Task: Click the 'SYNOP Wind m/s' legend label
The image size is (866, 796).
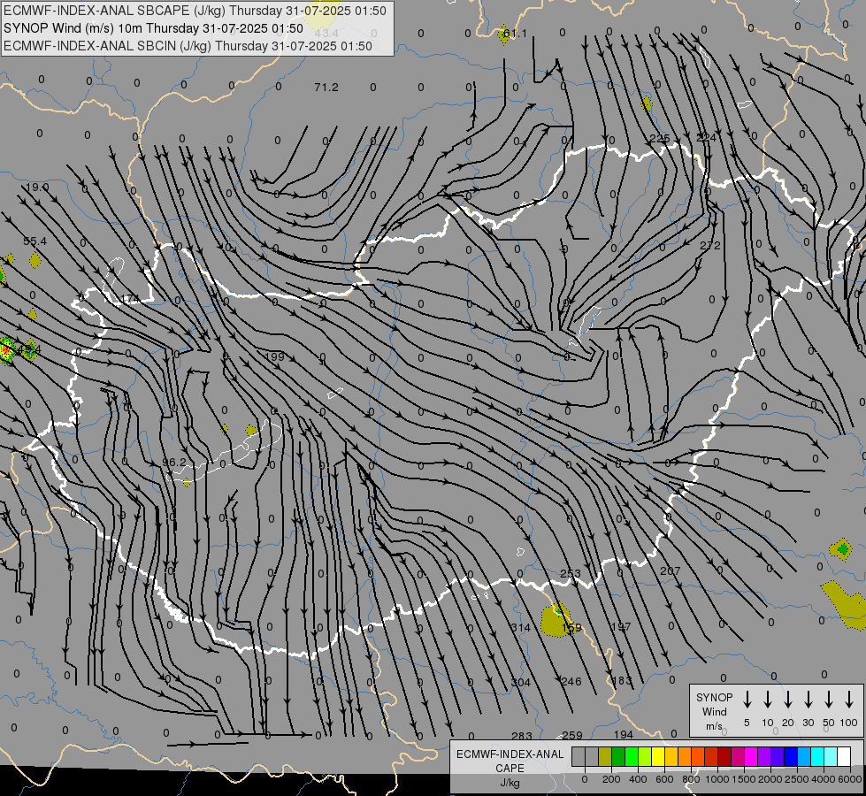Action: pyautogui.click(x=714, y=711)
